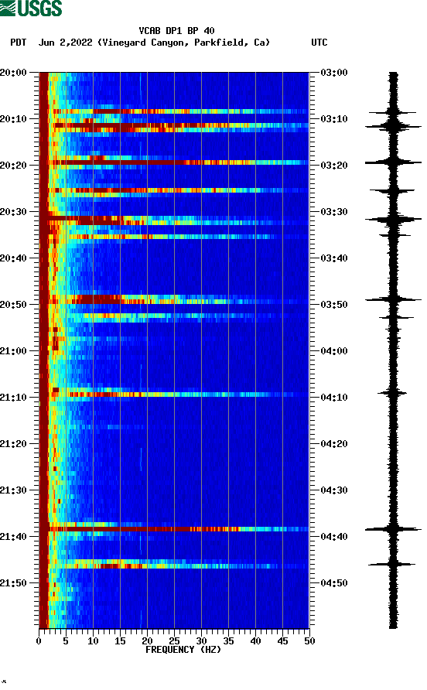Click the '5' frequency tick label
The image size is (427, 690).
point(66,641)
